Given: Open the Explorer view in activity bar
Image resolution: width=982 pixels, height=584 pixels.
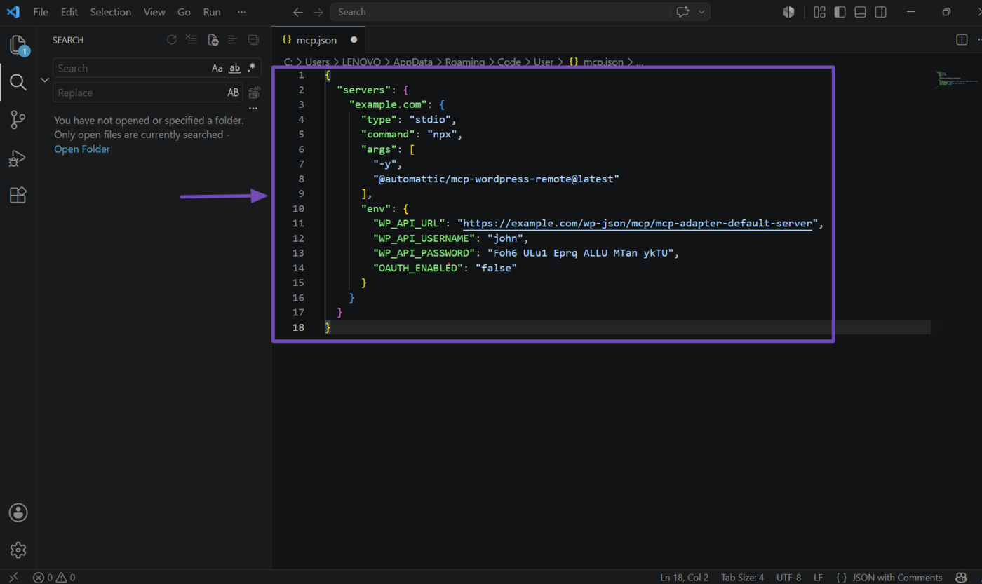Looking at the screenshot, I should click(x=18, y=46).
